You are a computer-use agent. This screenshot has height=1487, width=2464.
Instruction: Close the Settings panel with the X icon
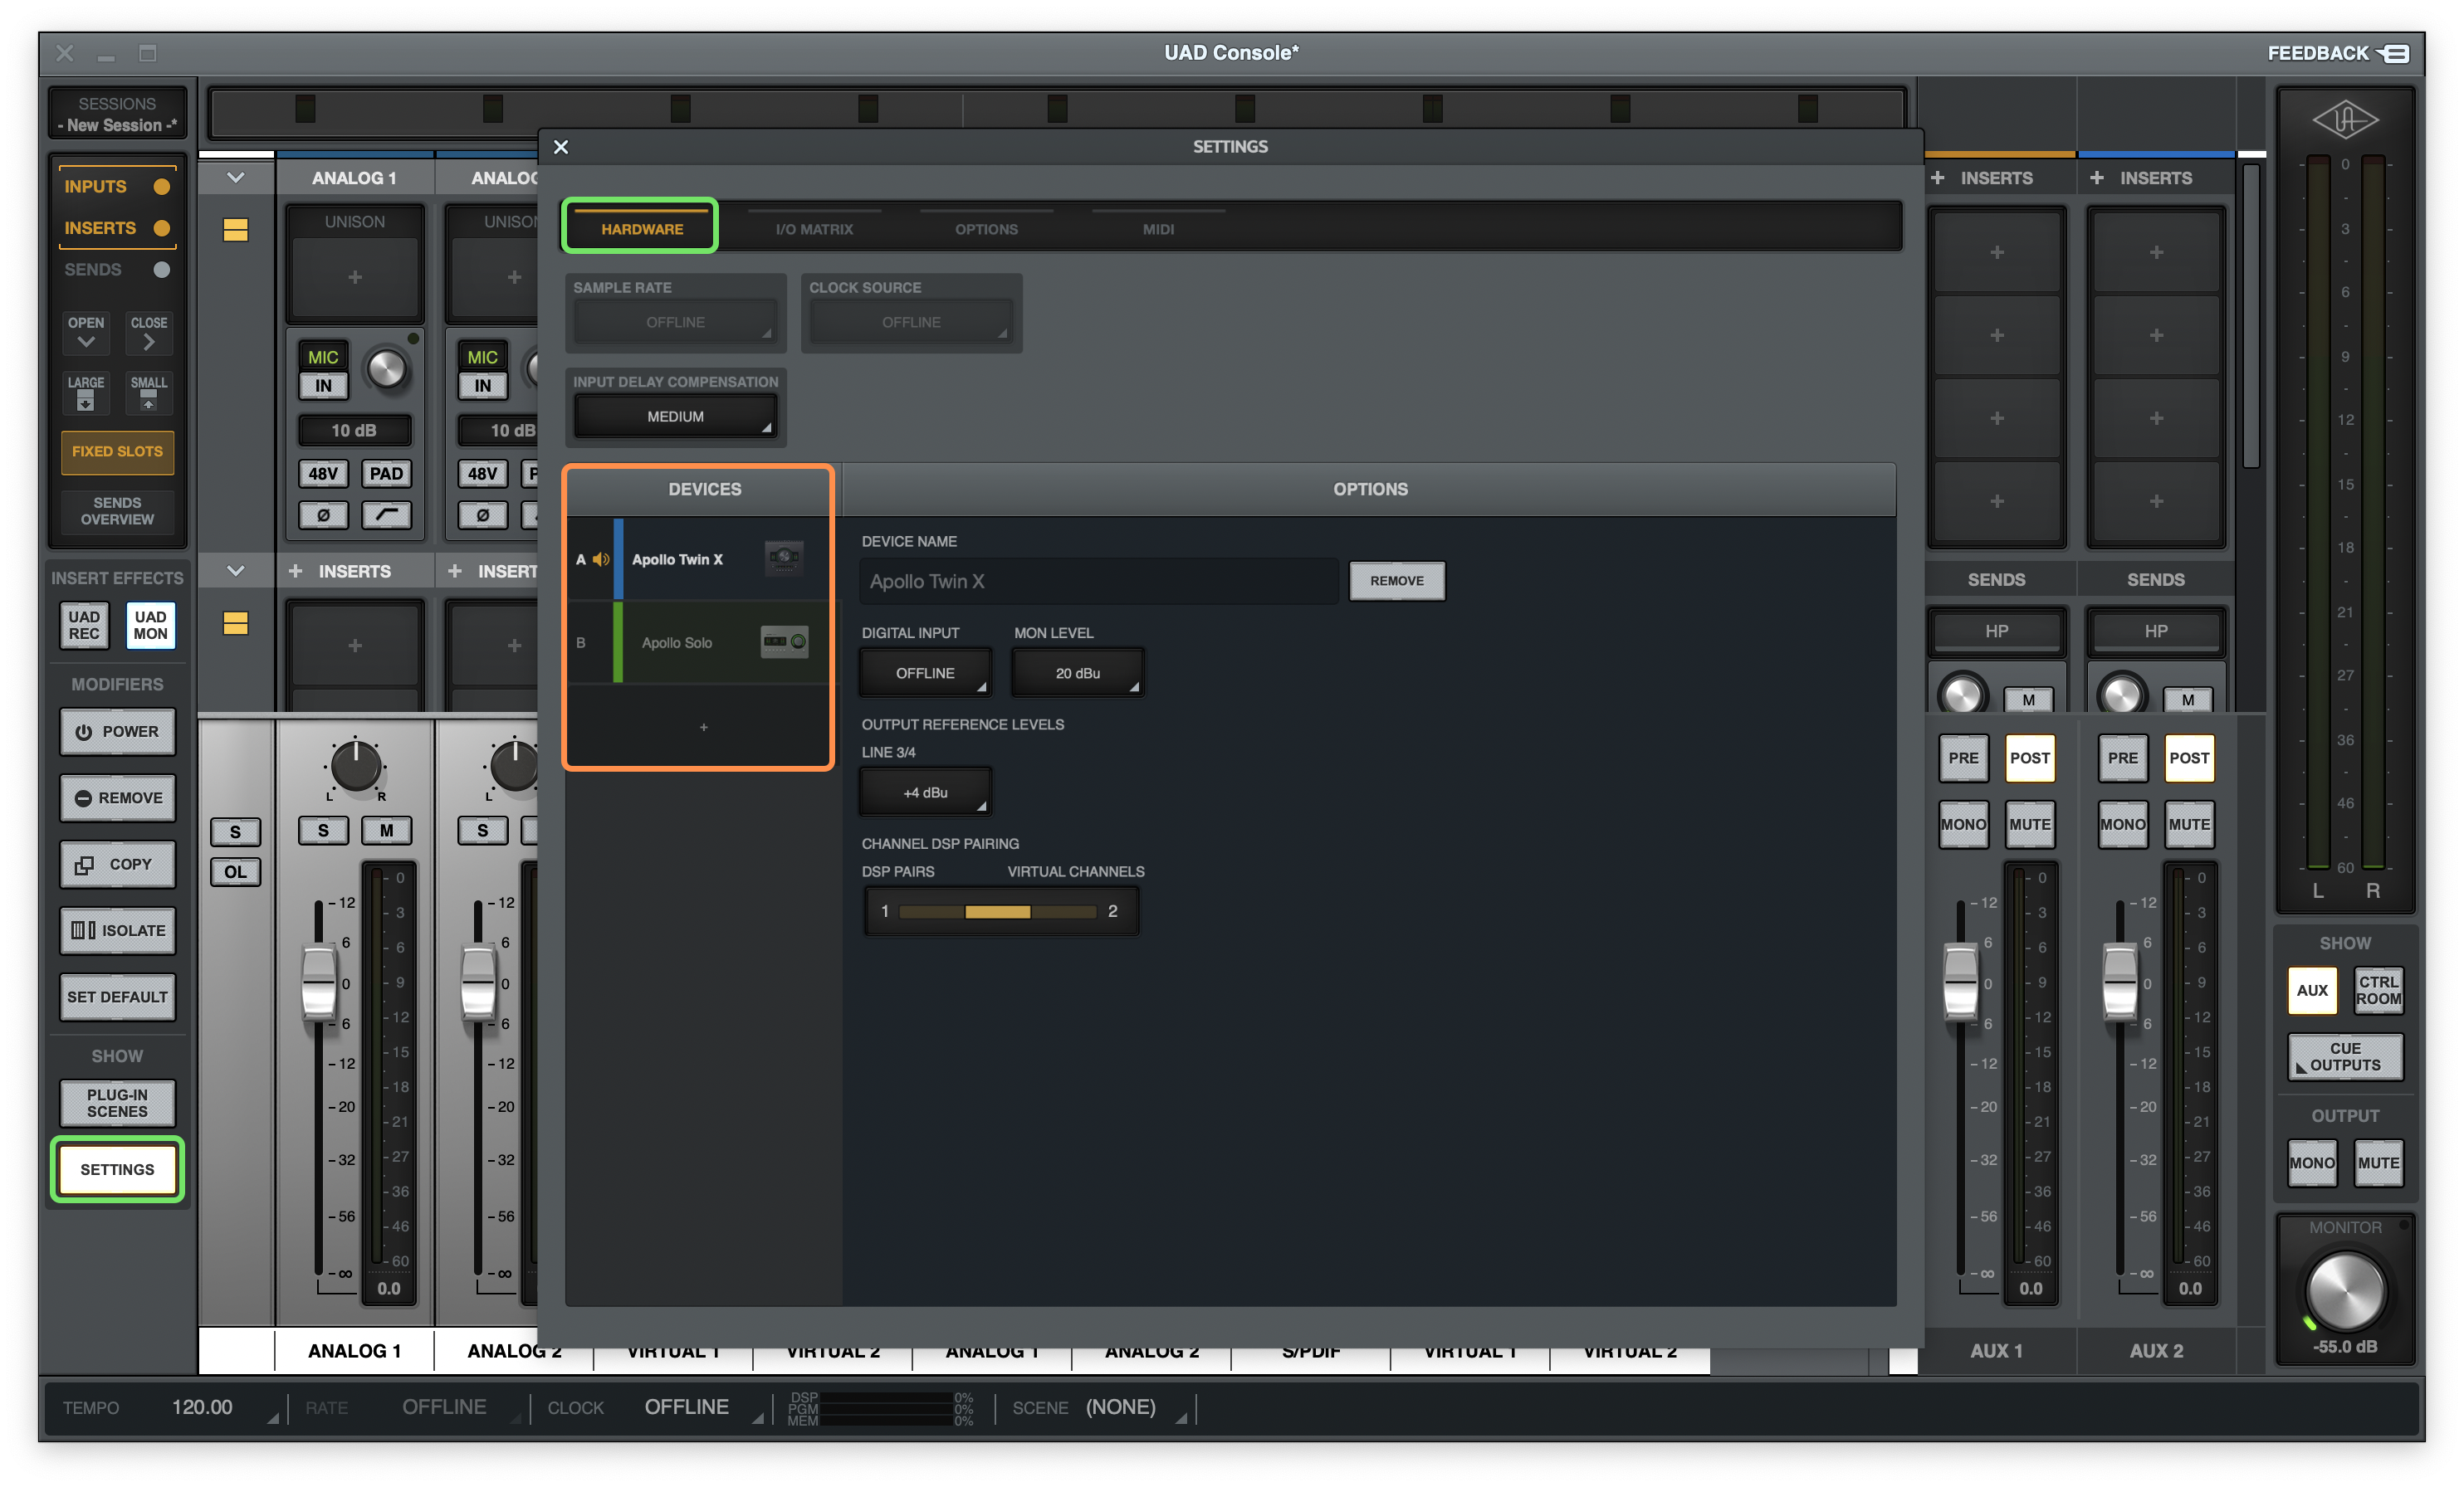(561, 147)
